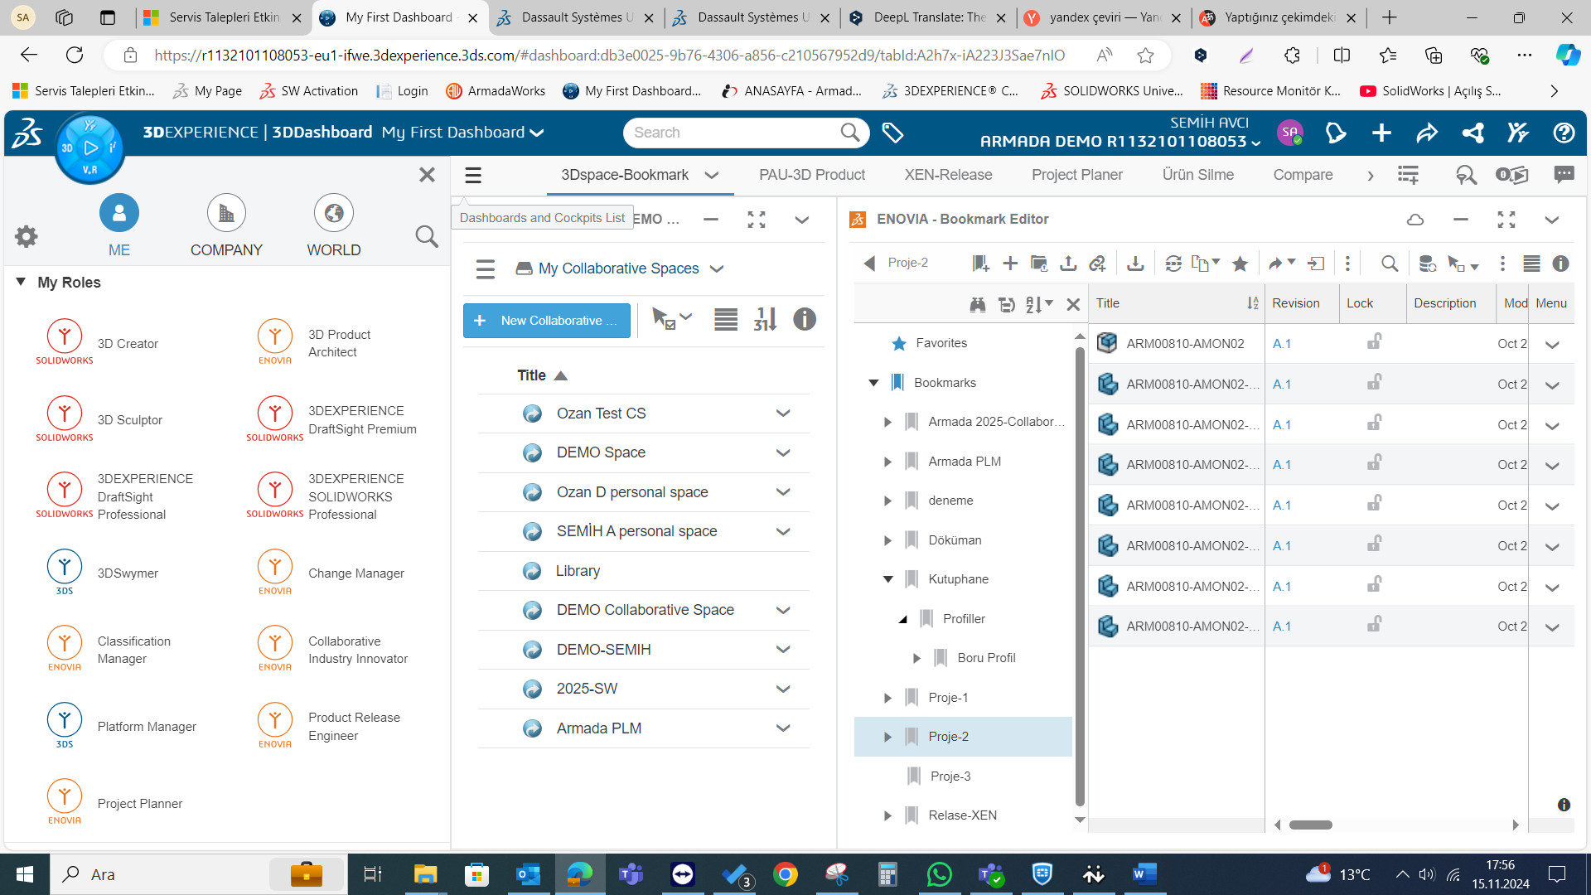Open Microsoft Word from the taskbar
This screenshot has width=1591, height=895.
(x=1144, y=874)
